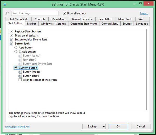
Task: Click the magnifier search icon
Action: [x=7, y=13]
